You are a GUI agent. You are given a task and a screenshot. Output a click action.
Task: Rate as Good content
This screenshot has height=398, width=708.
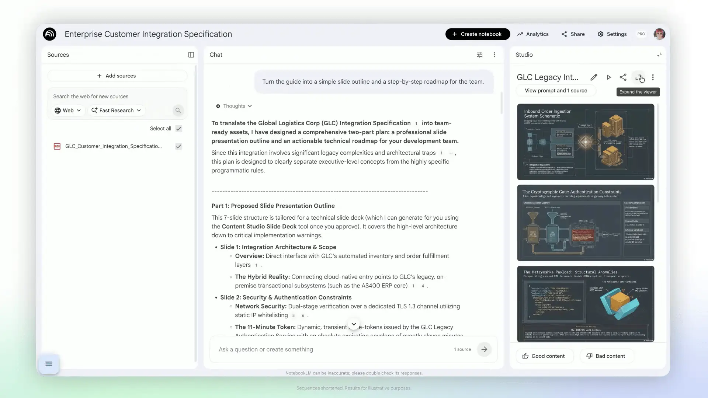544,356
